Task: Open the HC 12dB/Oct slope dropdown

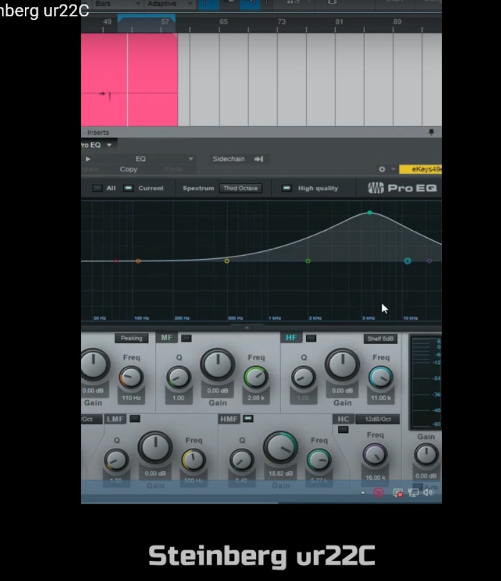Action: point(378,419)
